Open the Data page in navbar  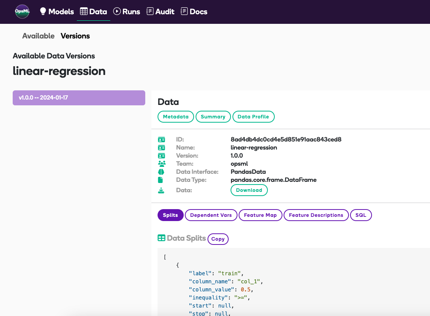(93, 12)
